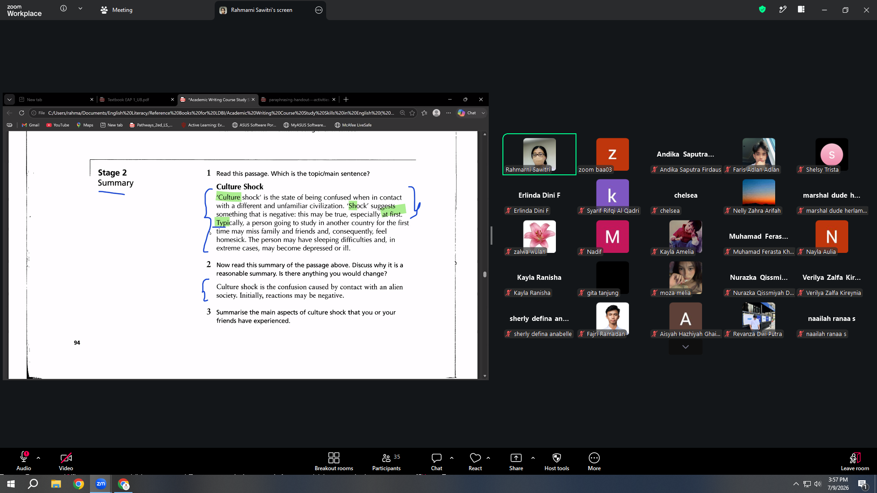Click the green encryption shield icon
This screenshot has height=493, width=877.
762,10
